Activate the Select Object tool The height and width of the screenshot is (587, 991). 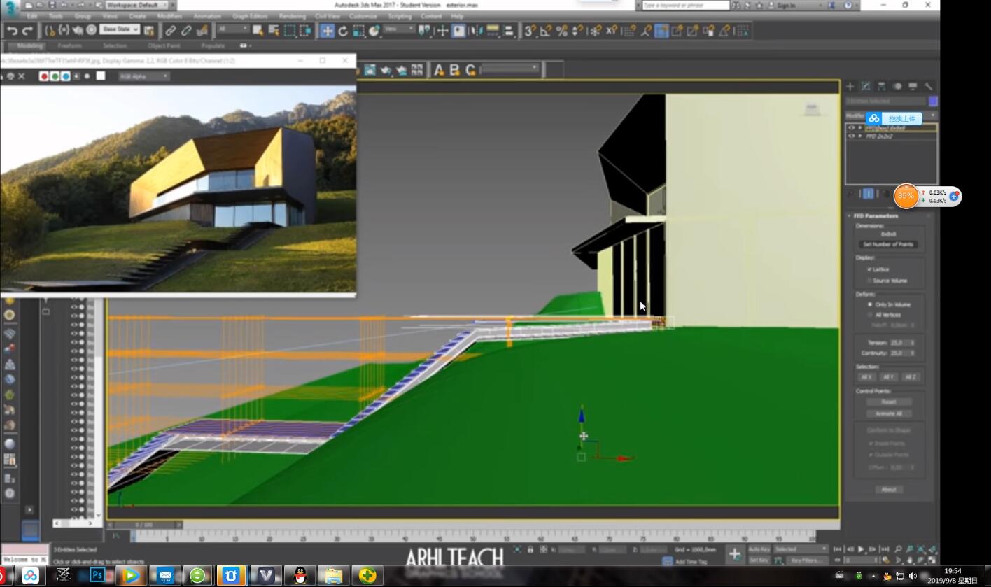(258, 31)
